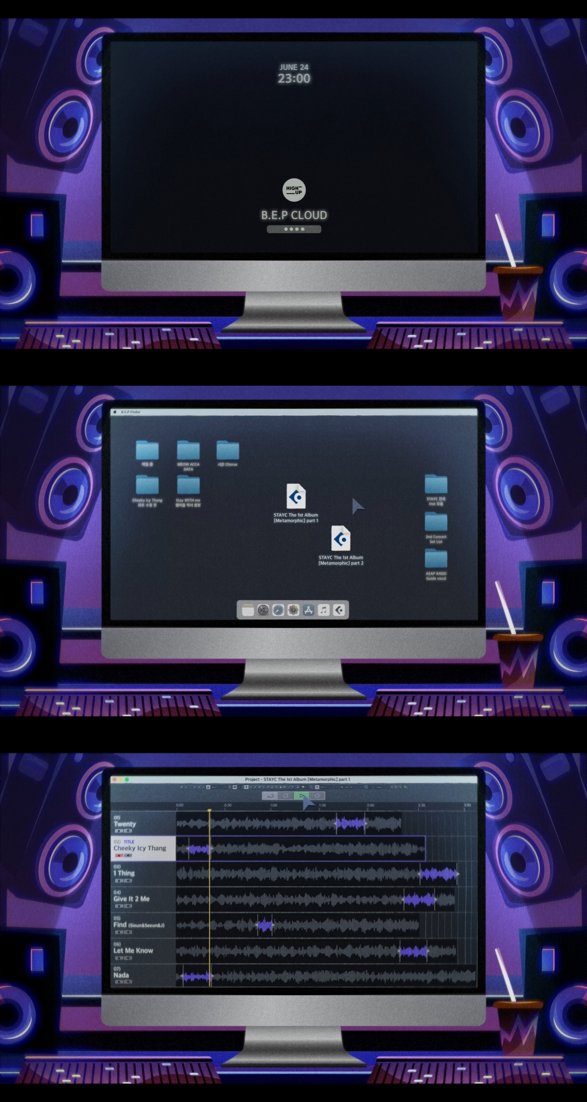Open the Photos app in the dock
Image resolution: width=587 pixels, height=1102 pixels.
tap(293, 610)
